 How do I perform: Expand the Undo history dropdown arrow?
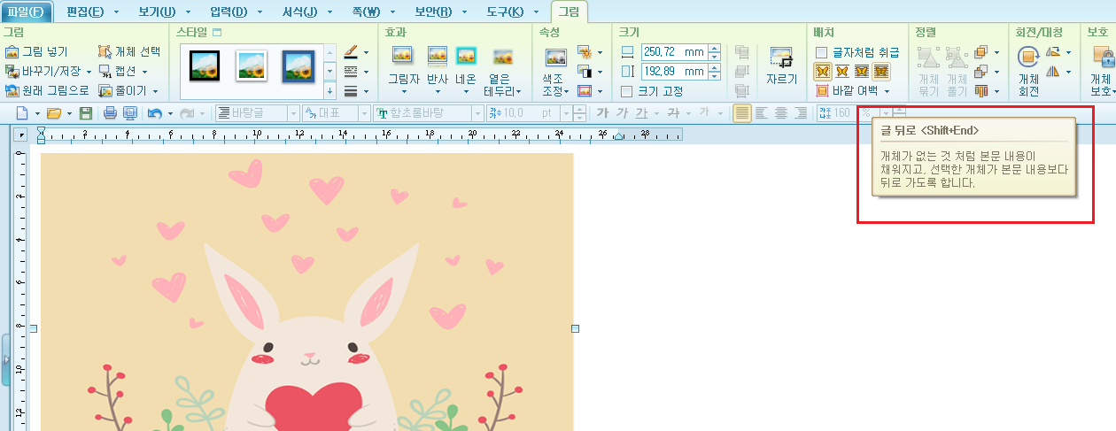[x=170, y=113]
